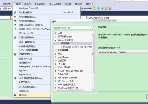Choose 附加到进程(P) menu entry

point(47,13)
